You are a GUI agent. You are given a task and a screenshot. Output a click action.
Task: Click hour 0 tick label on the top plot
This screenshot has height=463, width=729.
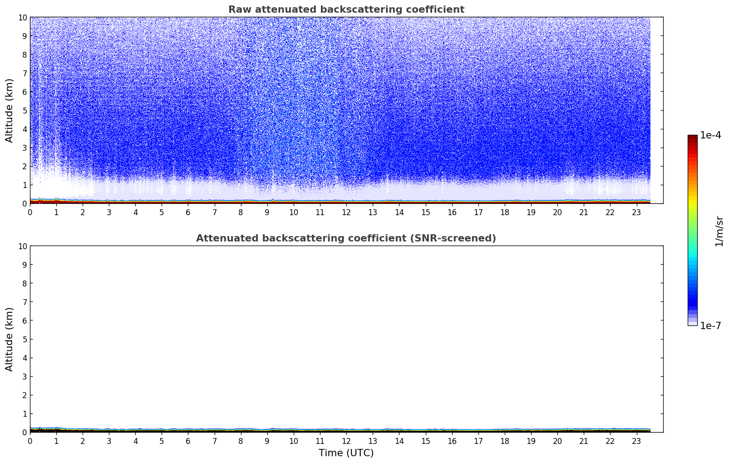tap(30, 212)
